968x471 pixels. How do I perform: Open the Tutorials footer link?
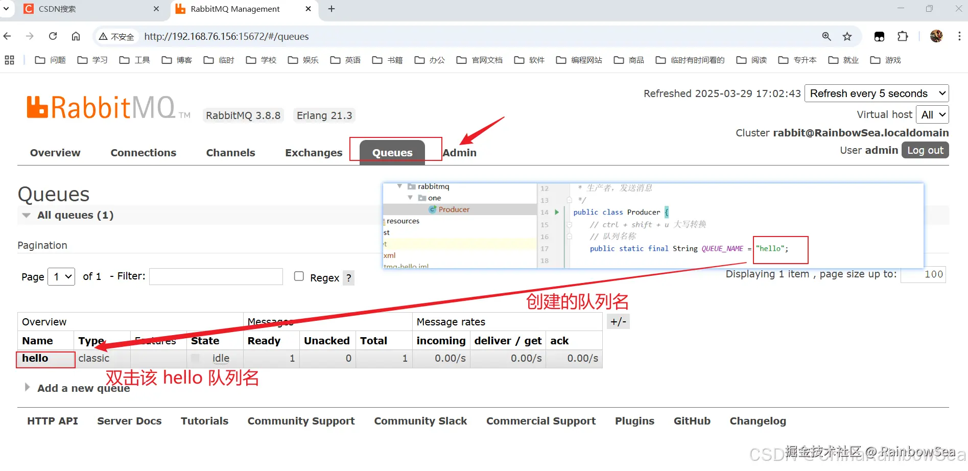coord(204,421)
